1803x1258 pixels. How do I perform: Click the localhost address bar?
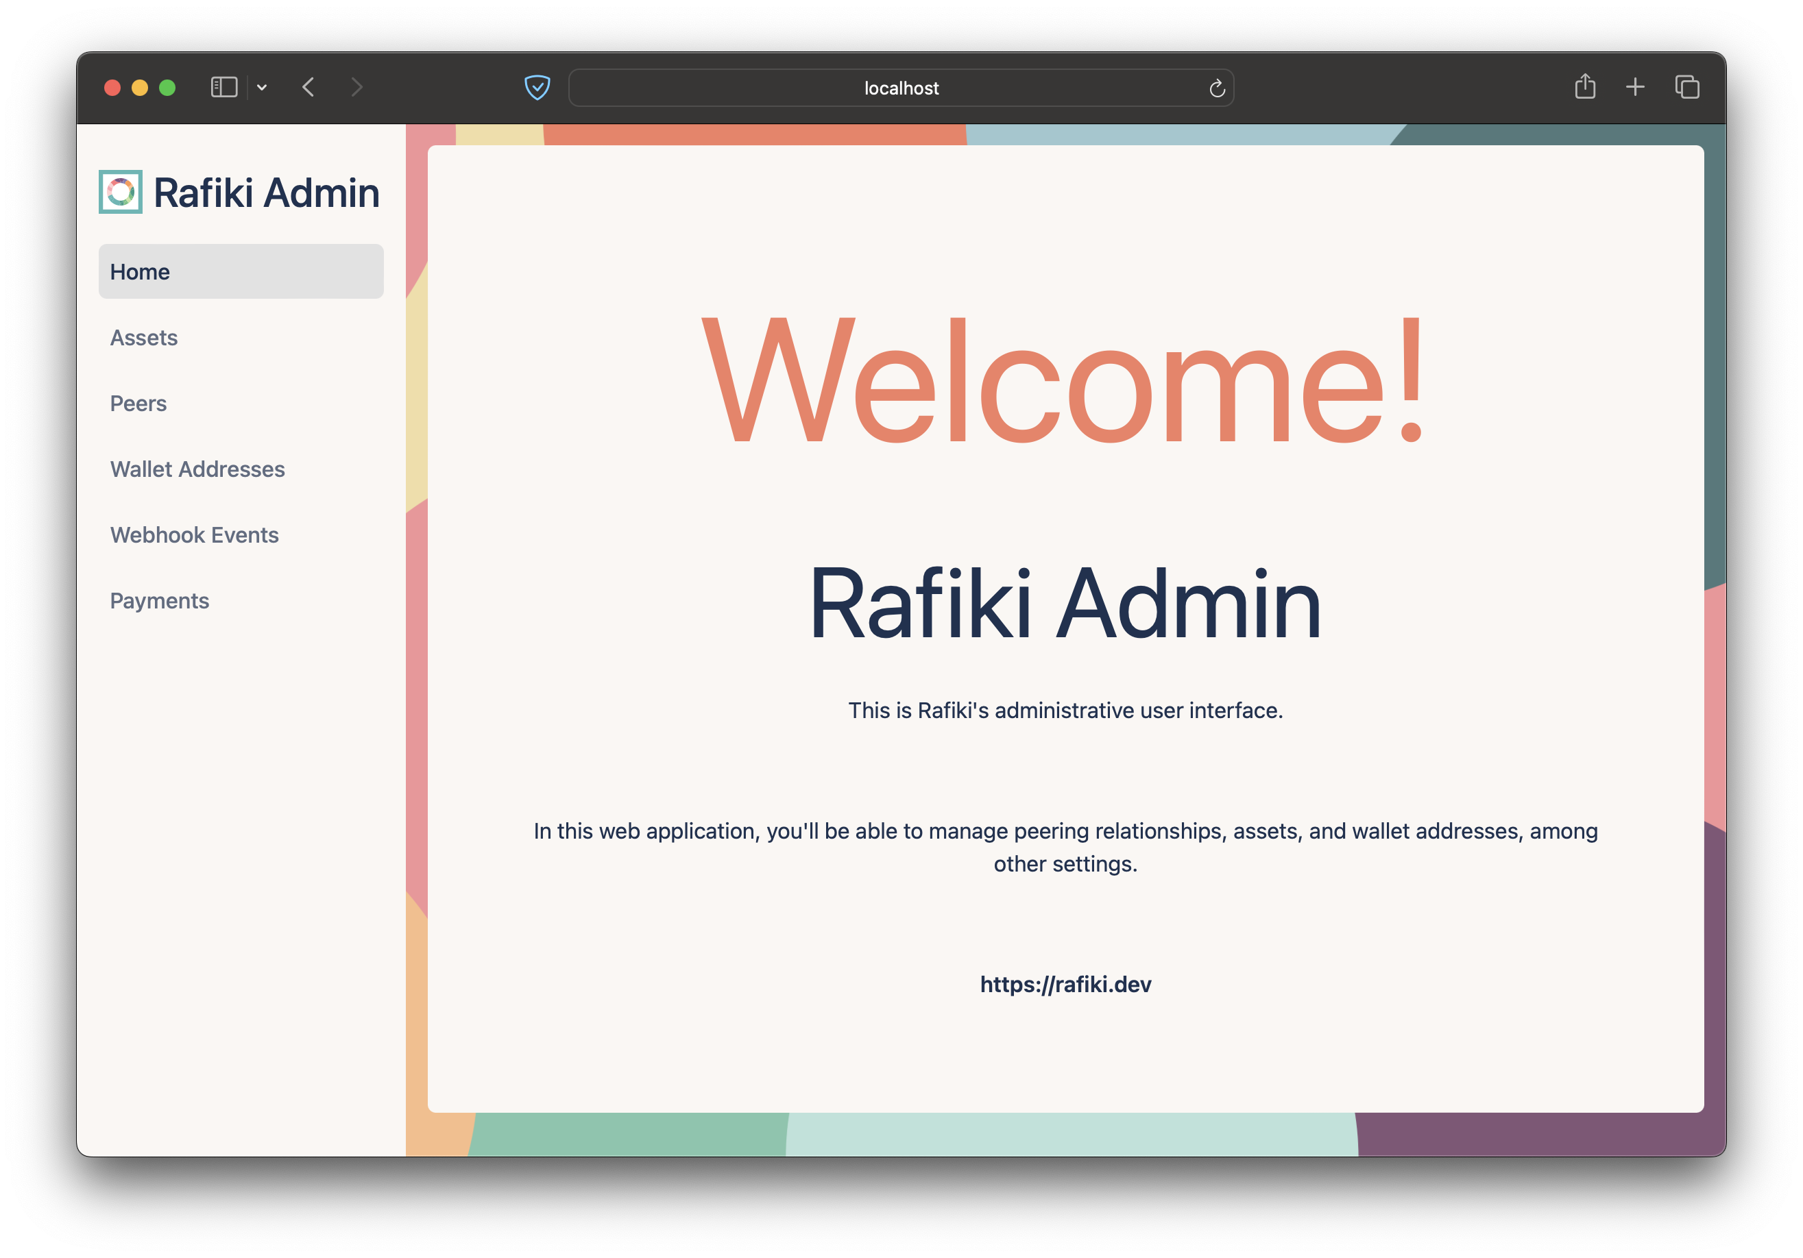click(x=901, y=87)
